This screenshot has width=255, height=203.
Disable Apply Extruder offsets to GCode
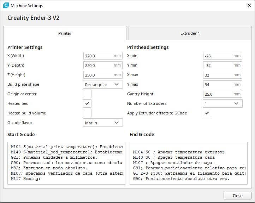tap(207, 113)
